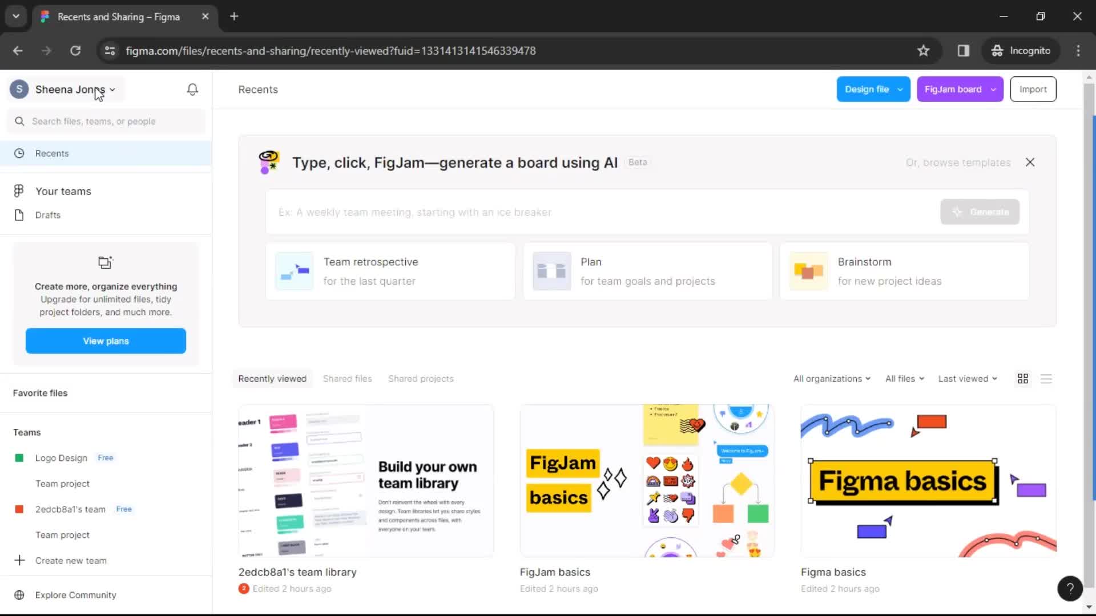1096x616 pixels.
Task: Click the View plans upgrade button
Action: 106,340
